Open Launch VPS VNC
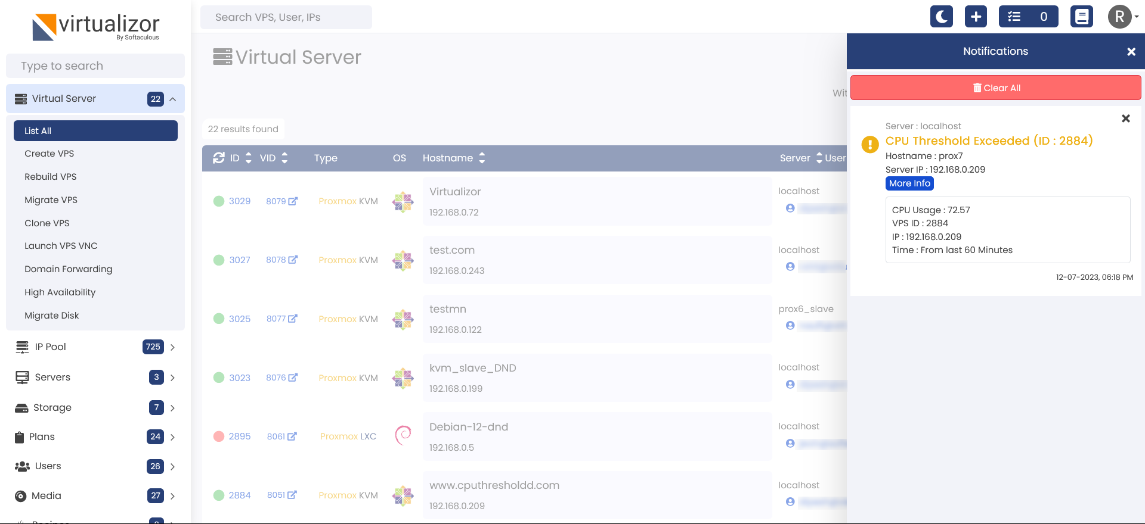1145x524 pixels. coord(61,246)
